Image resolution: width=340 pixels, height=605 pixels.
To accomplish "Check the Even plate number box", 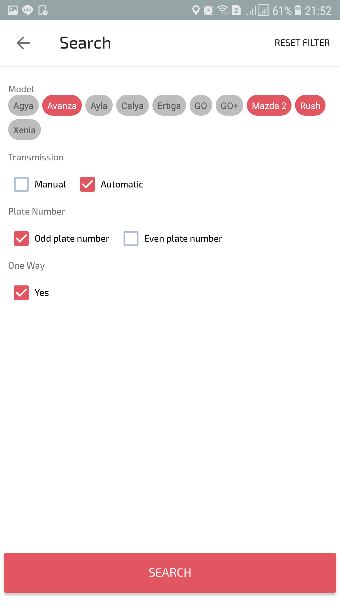I will [x=131, y=239].
